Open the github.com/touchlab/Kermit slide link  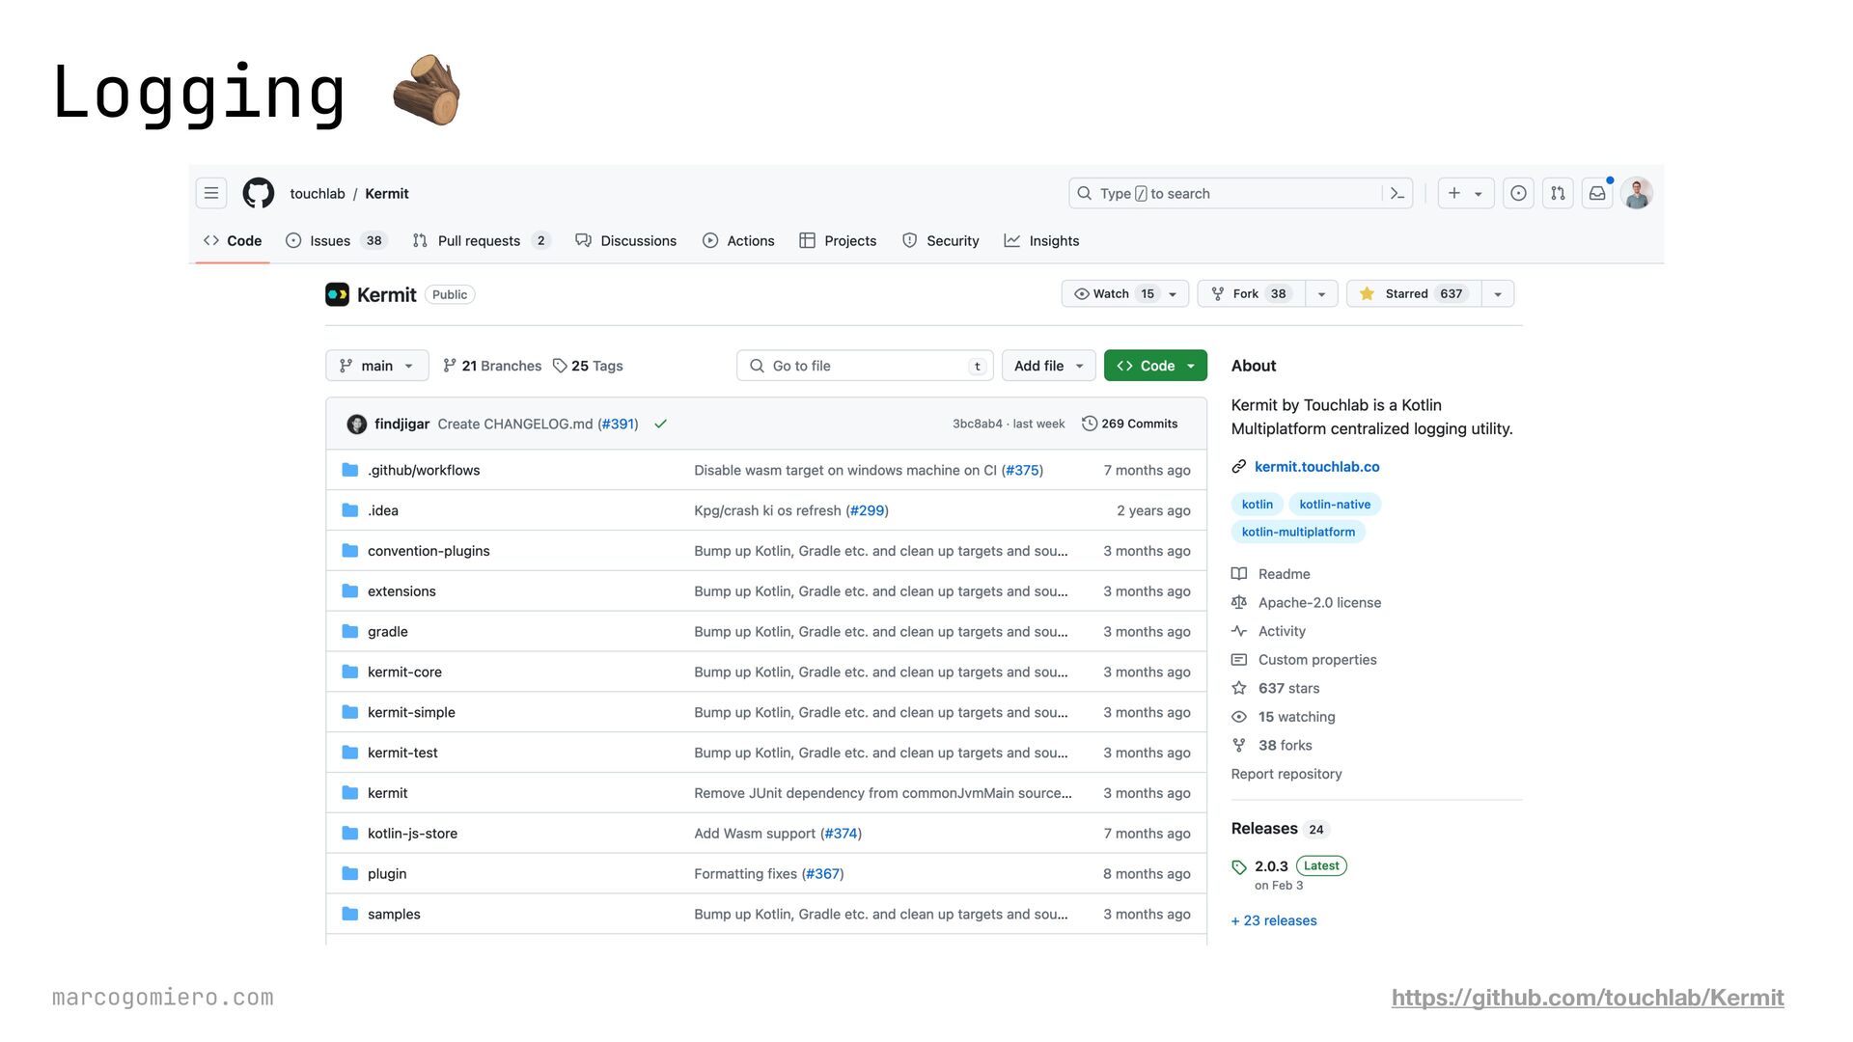coord(1588,998)
